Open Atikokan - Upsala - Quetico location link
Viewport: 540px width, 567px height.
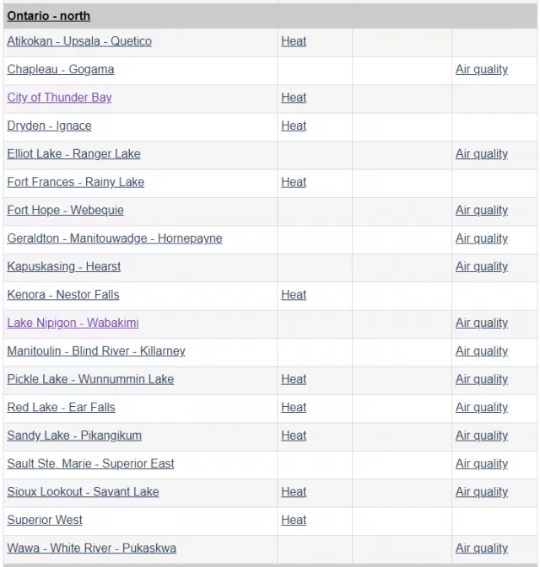click(x=79, y=41)
